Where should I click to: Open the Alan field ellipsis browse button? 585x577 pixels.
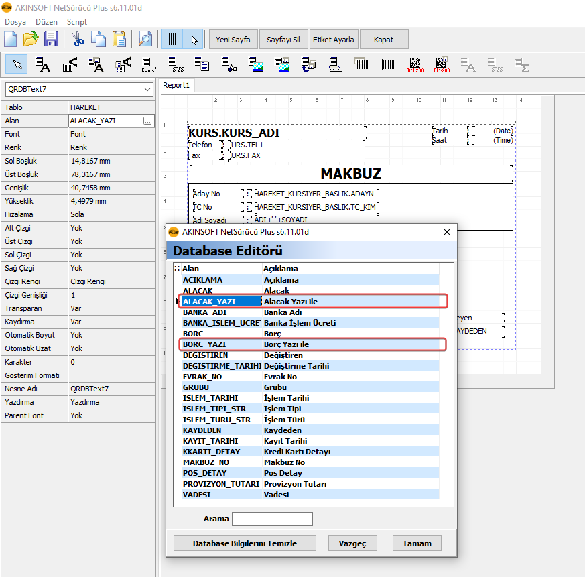[147, 121]
